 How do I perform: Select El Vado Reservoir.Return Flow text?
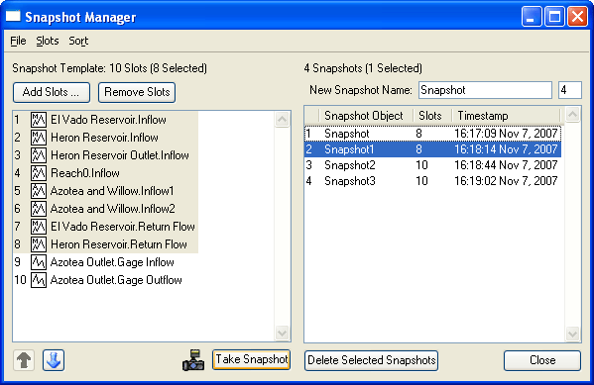coord(123,227)
